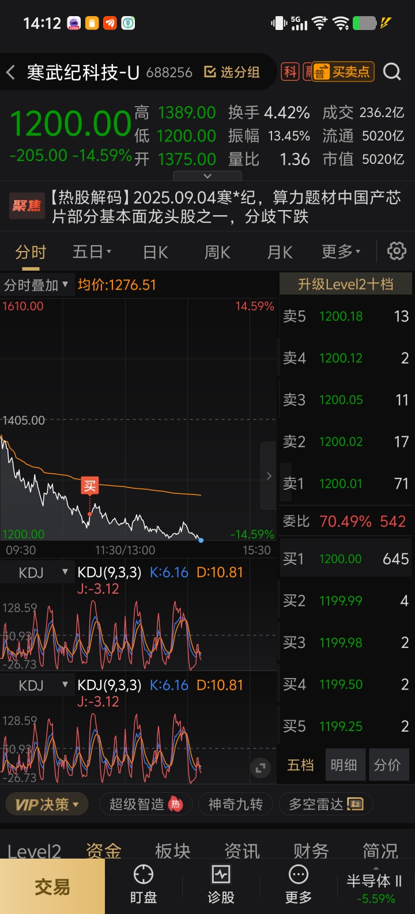The width and height of the screenshot is (415, 914).
Task: Tap the 卖3 row at 1200.05
Action: coord(346,400)
